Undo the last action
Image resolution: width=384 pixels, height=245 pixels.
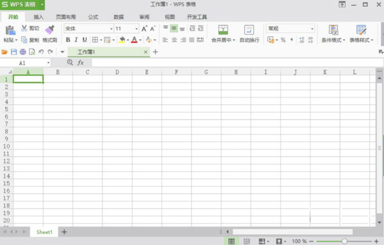[41, 52]
